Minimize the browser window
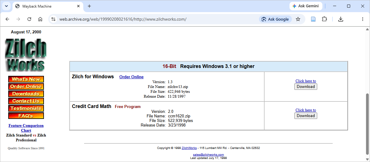Viewport: 370px width, 162px height. coord(335,6)
